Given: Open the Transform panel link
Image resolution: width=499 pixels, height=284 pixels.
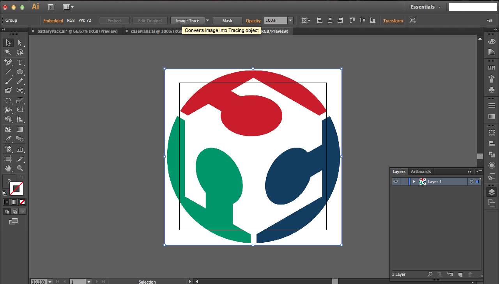Looking at the screenshot, I should [393, 21].
